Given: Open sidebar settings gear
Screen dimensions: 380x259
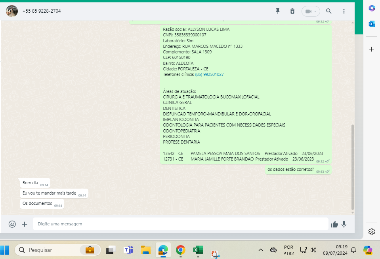Looking at the screenshot, I should point(372,232).
